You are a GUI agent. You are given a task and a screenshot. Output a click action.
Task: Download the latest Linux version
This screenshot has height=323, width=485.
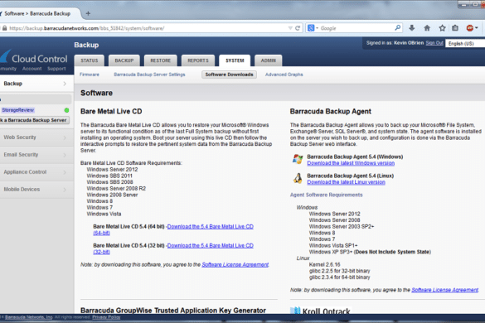pyautogui.click(x=346, y=182)
